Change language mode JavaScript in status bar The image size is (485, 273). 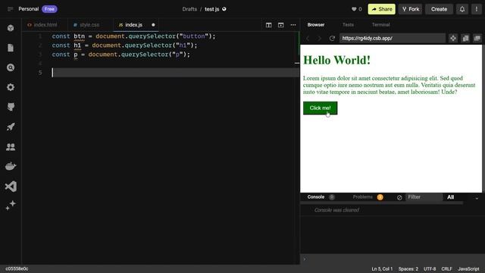point(468,269)
